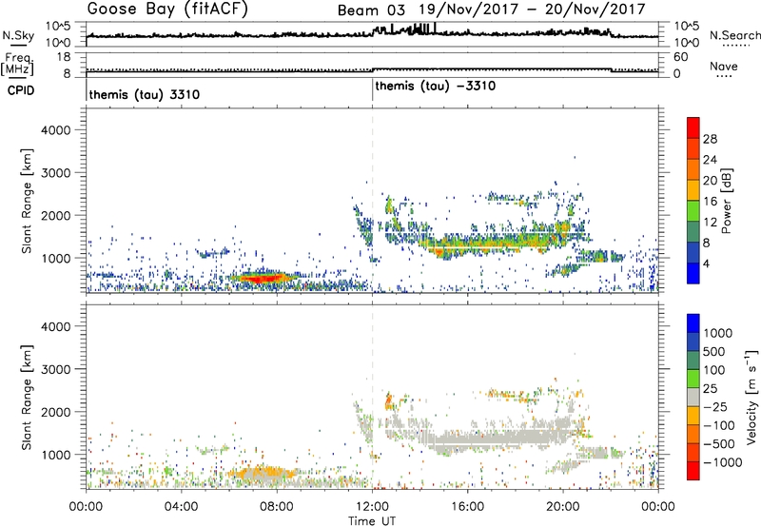The width and height of the screenshot is (761, 527).
Task: Click the 'Freq. [MHz]' axis label
Action: click(x=18, y=64)
